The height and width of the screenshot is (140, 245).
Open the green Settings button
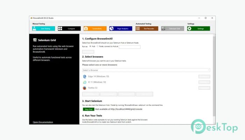pyautogui.click(x=198, y=29)
